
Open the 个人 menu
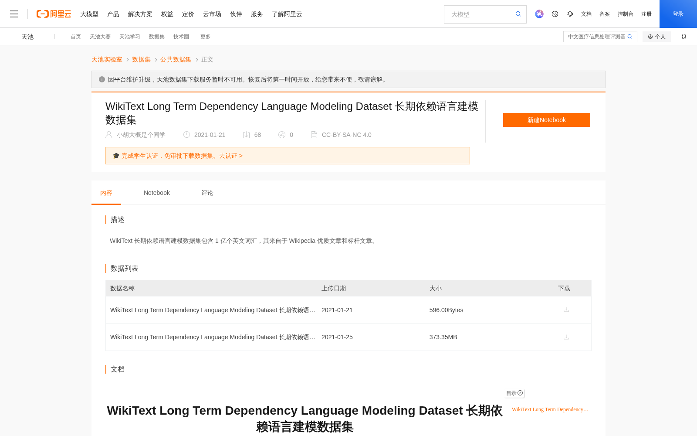click(x=656, y=37)
